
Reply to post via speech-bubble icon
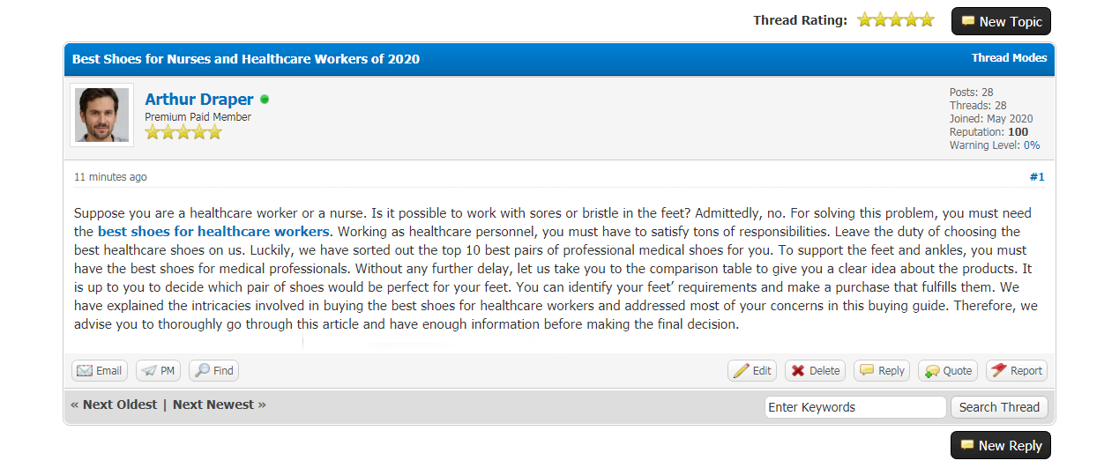867,371
